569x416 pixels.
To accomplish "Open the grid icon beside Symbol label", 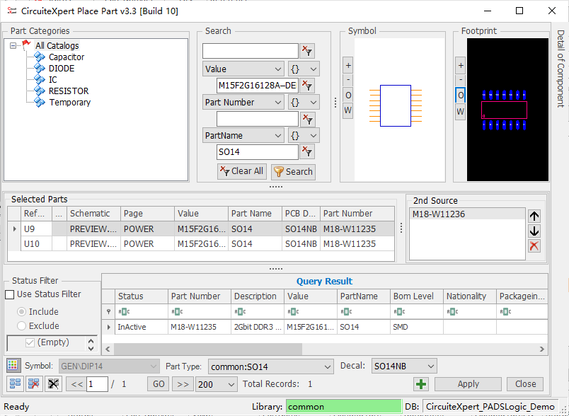I will point(13,366).
